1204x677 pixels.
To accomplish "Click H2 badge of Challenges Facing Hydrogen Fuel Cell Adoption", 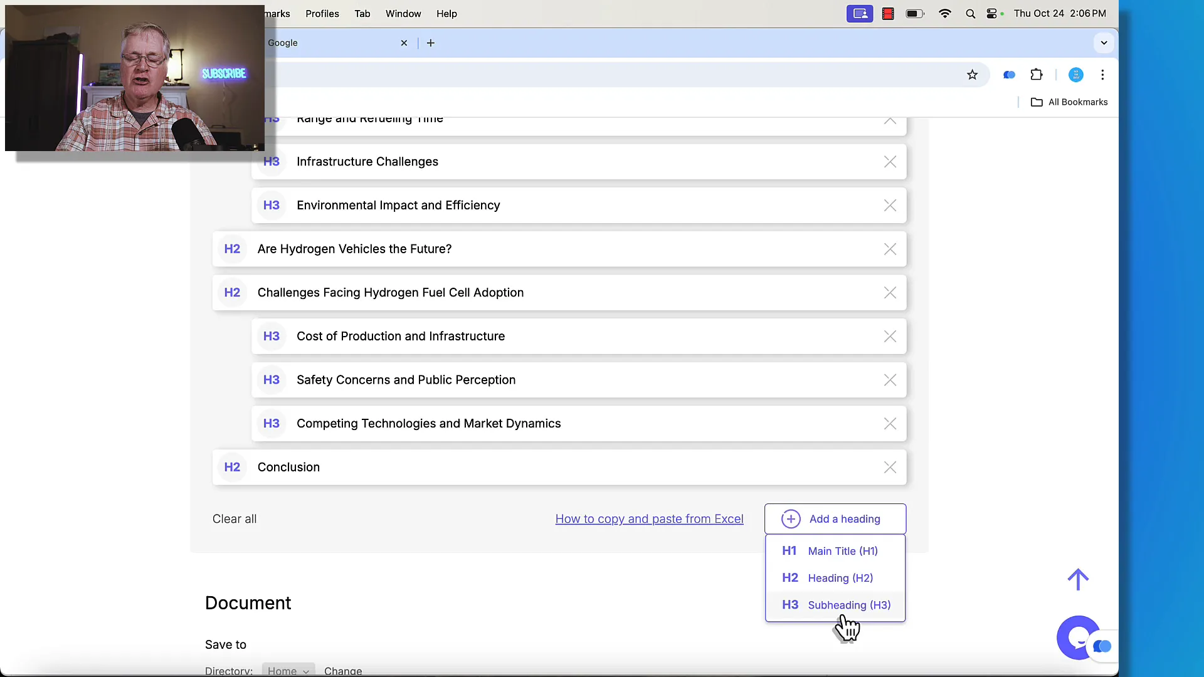I will point(232,293).
